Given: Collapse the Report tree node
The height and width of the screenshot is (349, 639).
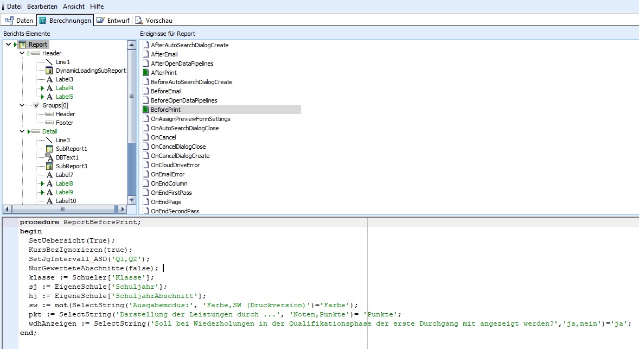Looking at the screenshot, I should [8, 45].
